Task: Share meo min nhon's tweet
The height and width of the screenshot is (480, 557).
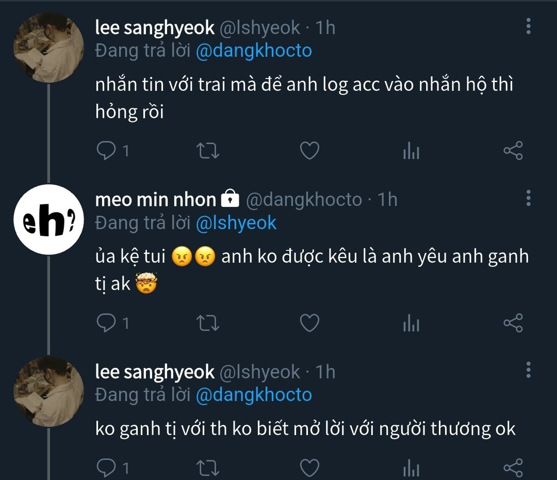Action: point(513,323)
